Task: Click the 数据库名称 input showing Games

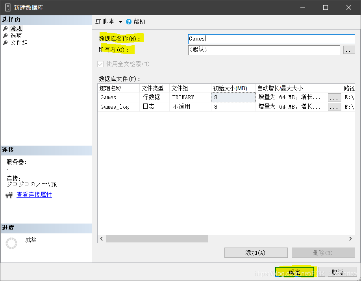Action: pos(271,39)
